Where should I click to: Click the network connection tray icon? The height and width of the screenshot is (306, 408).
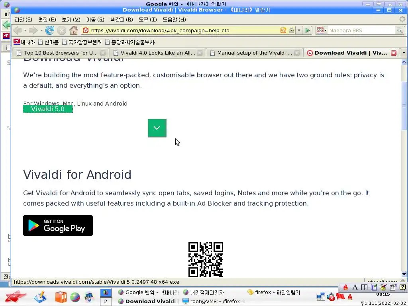pyautogui.click(x=320, y=296)
